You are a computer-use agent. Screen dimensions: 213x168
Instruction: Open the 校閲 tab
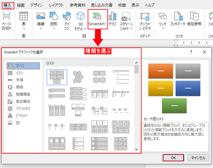(122, 5)
